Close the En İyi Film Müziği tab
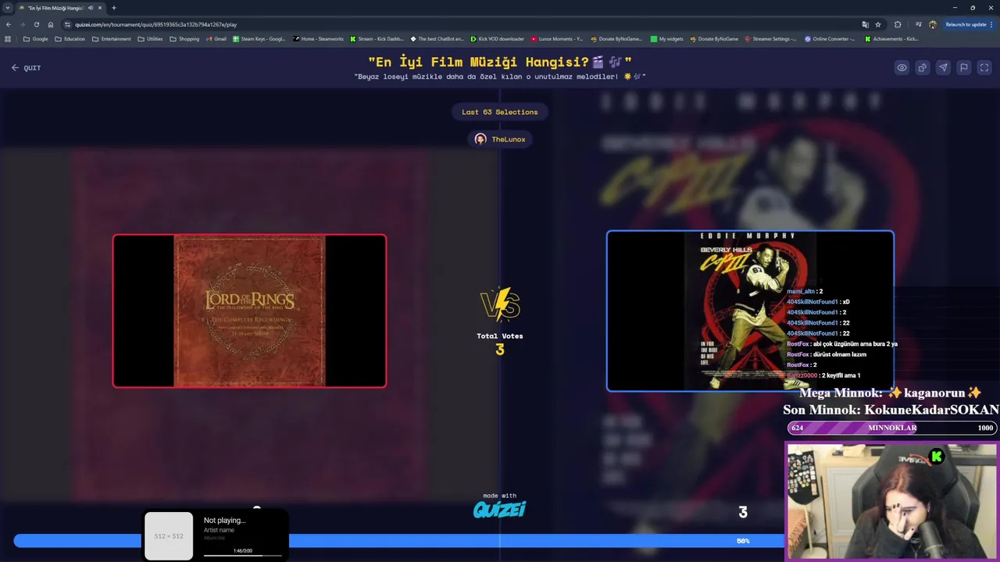 [x=100, y=8]
